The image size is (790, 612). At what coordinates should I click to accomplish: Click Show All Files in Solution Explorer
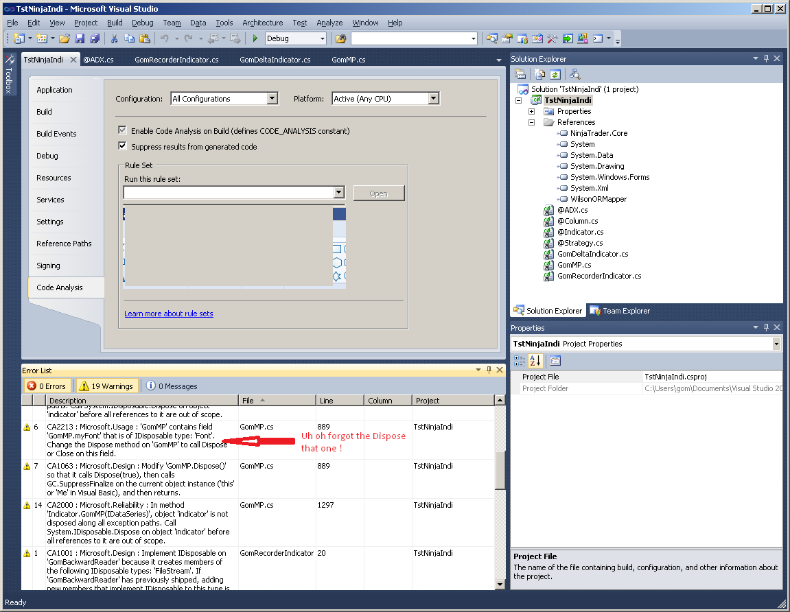click(x=539, y=75)
